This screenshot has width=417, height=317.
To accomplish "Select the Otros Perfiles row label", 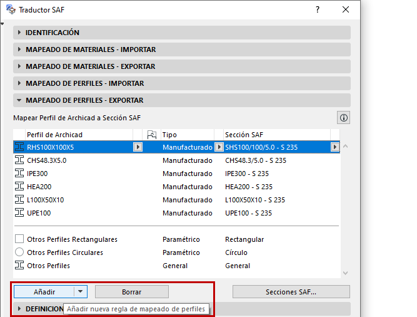I will coord(48,266).
